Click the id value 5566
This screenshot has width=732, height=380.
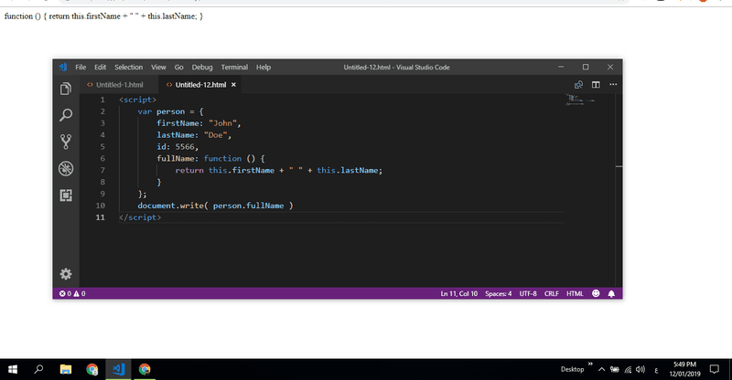pos(185,146)
